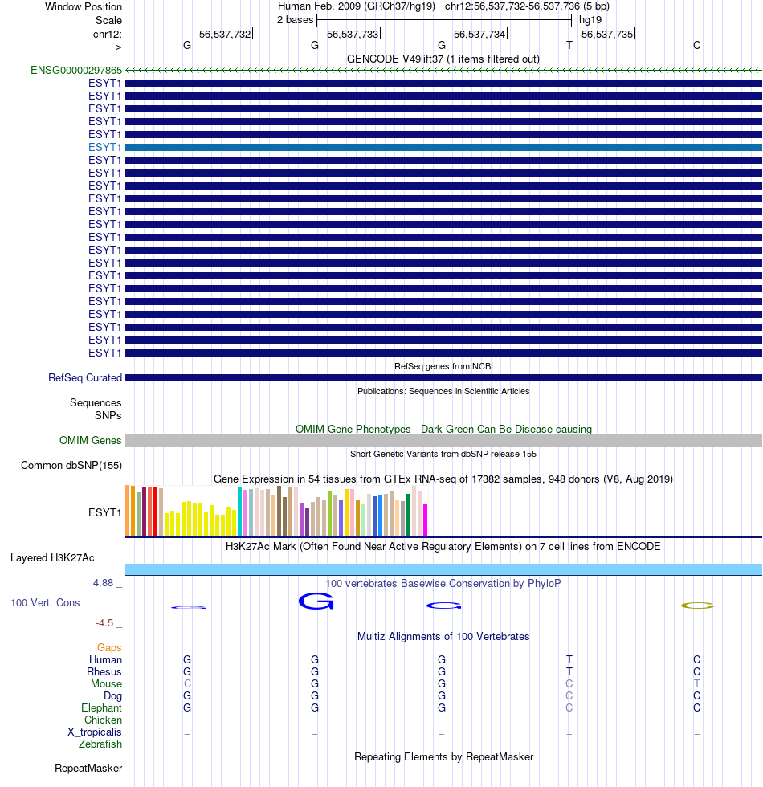Image resolution: width=763 pixels, height=787 pixels.
Task: Click the T in the Rhesus alignment row
Action: click(x=569, y=672)
